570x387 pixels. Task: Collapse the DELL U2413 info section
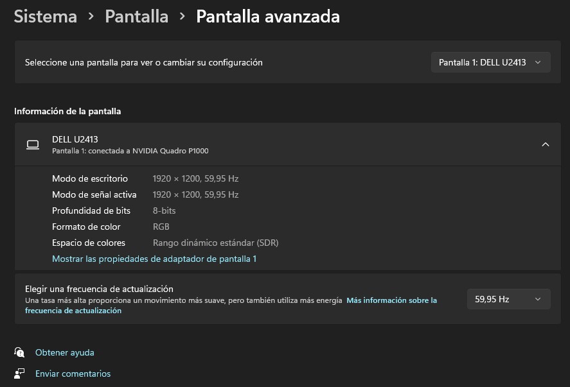point(546,144)
